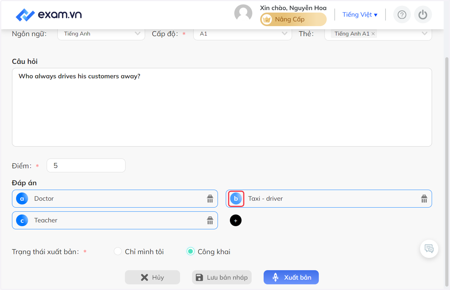Click the Nâng Cấp upgrade button
This screenshot has height=290, width=450.
294,19
